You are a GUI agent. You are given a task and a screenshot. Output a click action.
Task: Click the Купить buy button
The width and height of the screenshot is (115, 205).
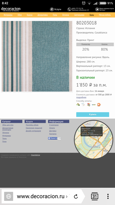point(93,114)
